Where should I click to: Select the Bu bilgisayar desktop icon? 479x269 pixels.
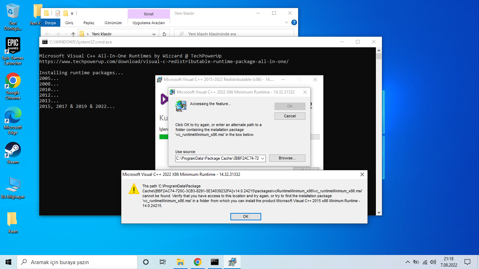click(13, 188)
